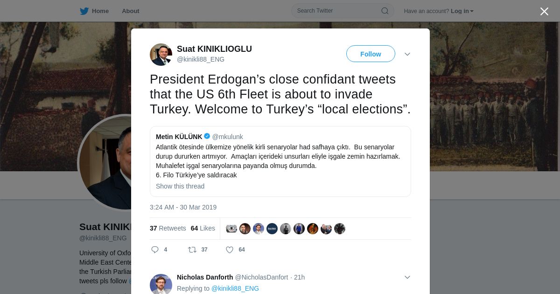Click the retweet arrows icon
The image size is (560, 294).
pos(192,250)
